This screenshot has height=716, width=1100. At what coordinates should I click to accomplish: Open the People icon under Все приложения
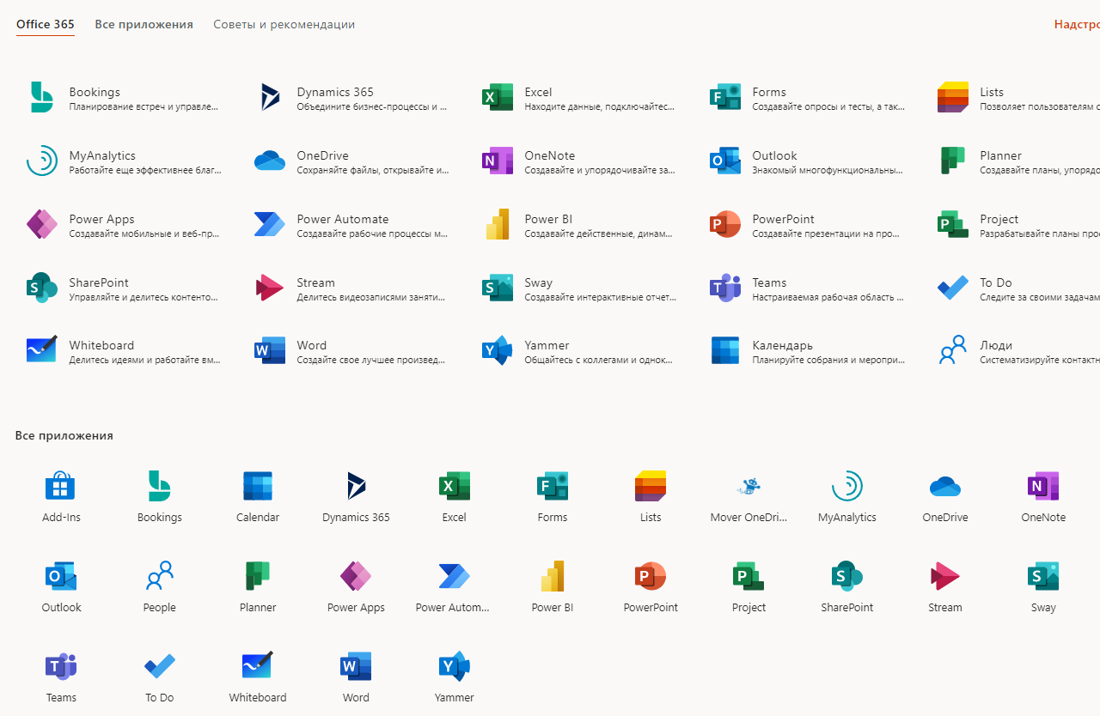coord(160,577)
